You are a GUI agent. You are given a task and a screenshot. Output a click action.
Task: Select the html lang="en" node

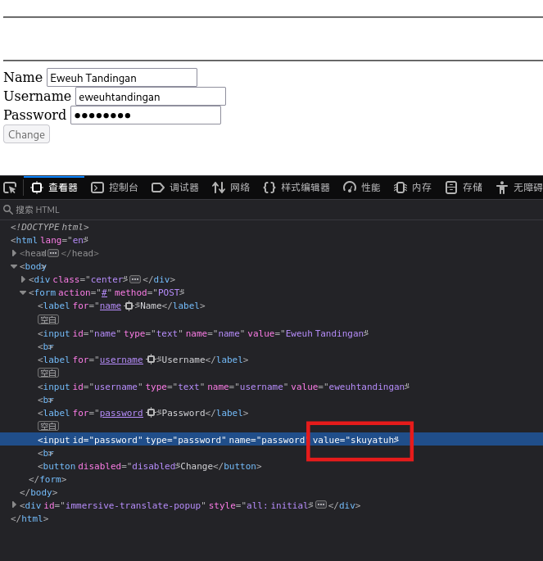click(x=49, y=240)
